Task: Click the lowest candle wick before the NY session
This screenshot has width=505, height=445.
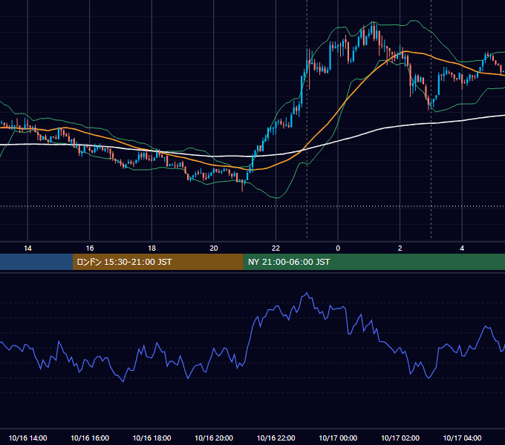Action: point(242,186)
